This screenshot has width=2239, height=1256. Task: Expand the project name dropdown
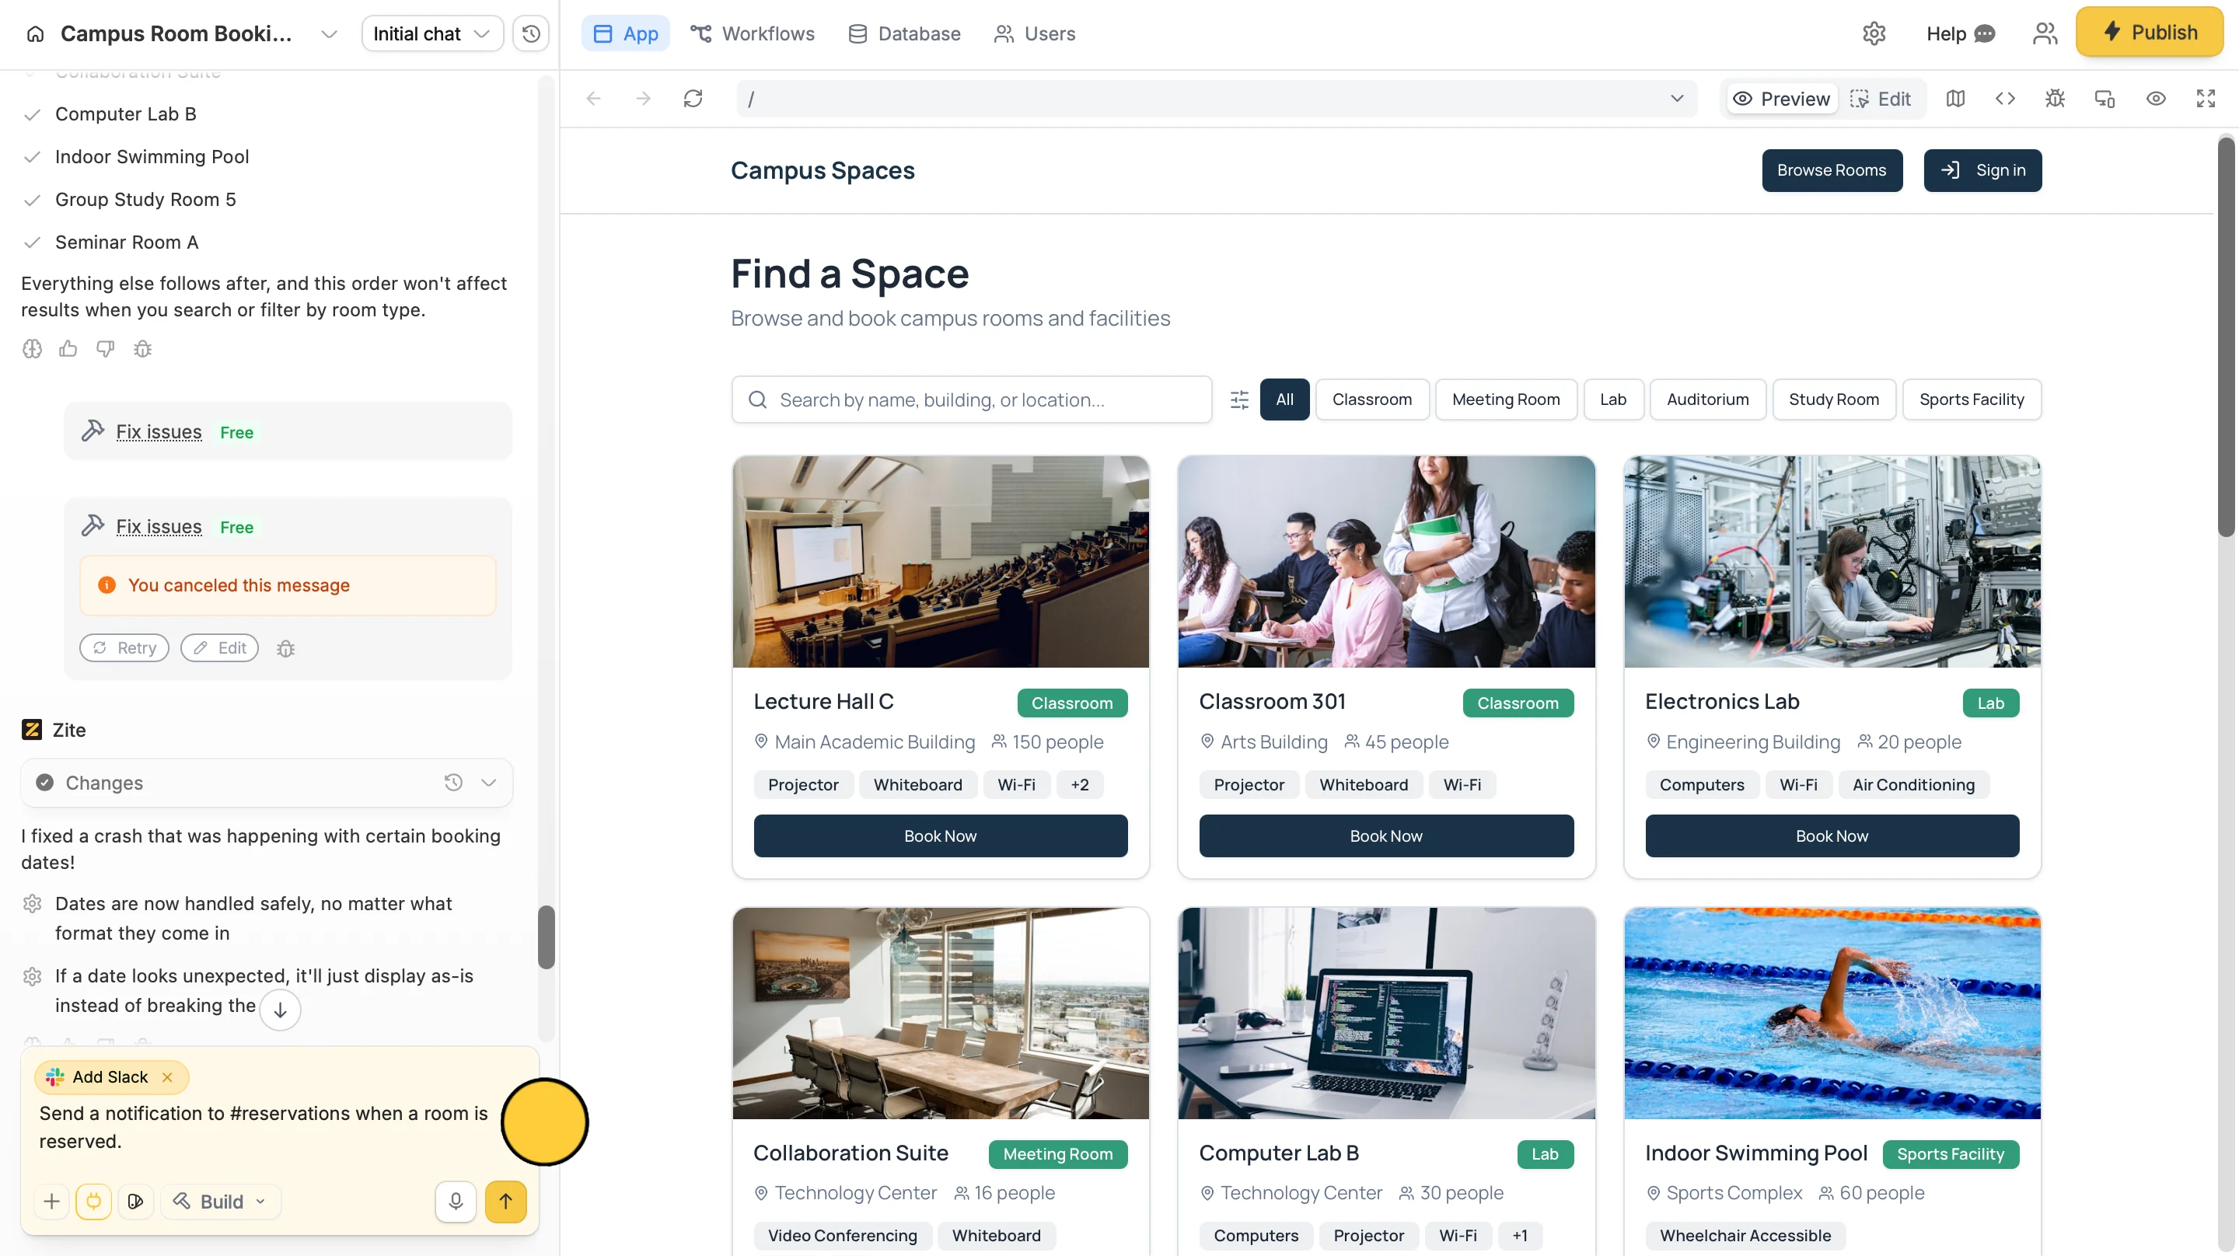329,34
